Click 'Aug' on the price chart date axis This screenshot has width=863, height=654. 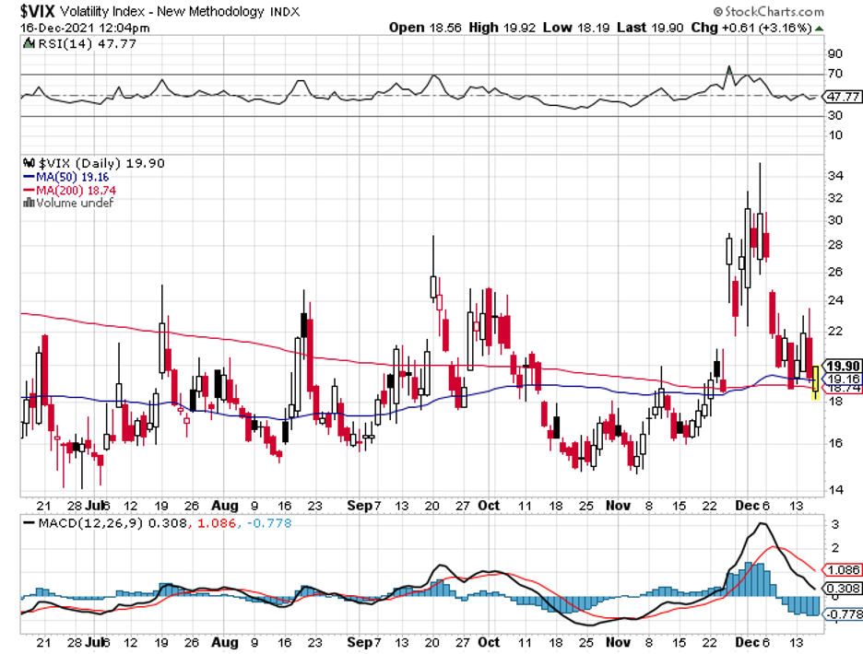225,506
